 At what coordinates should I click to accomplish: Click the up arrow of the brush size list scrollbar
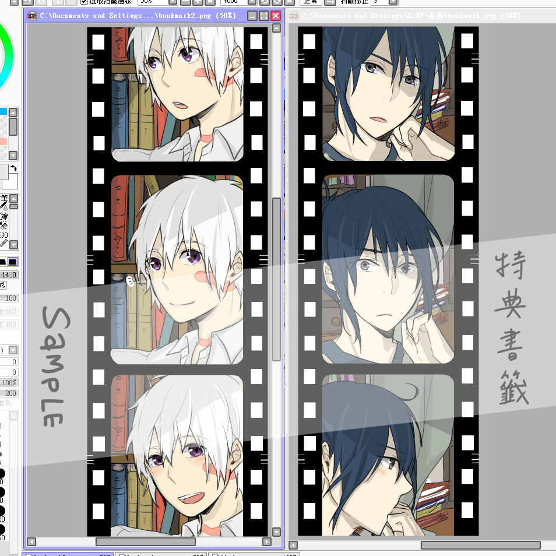13,415
